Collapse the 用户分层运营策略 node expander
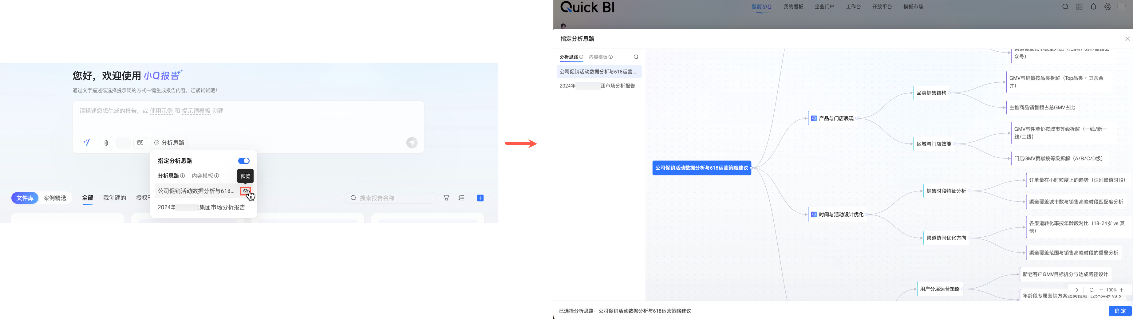 963,289
